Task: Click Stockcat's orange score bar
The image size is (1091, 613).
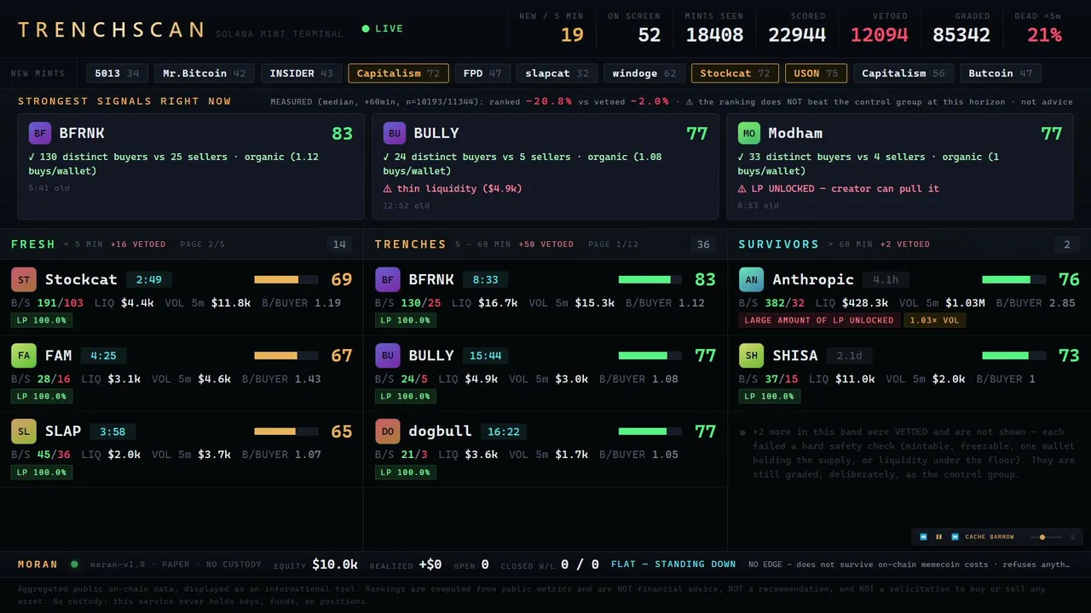Action: click(286, 279)
